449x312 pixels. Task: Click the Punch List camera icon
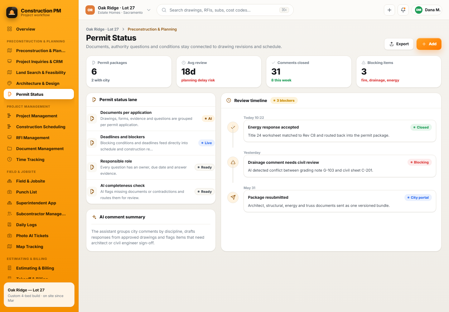[10, 192]
